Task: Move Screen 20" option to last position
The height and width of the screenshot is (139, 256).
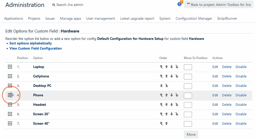Action: click(x=177, y=114)
